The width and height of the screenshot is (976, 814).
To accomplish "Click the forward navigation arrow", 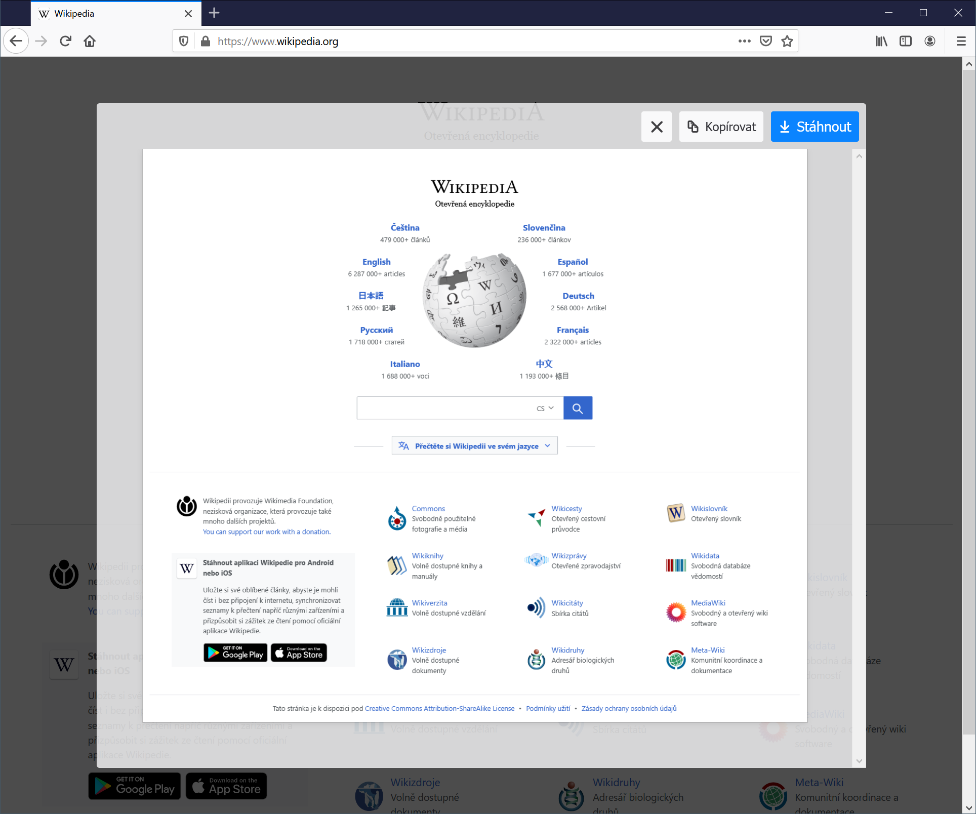I will tap(41, 41).
